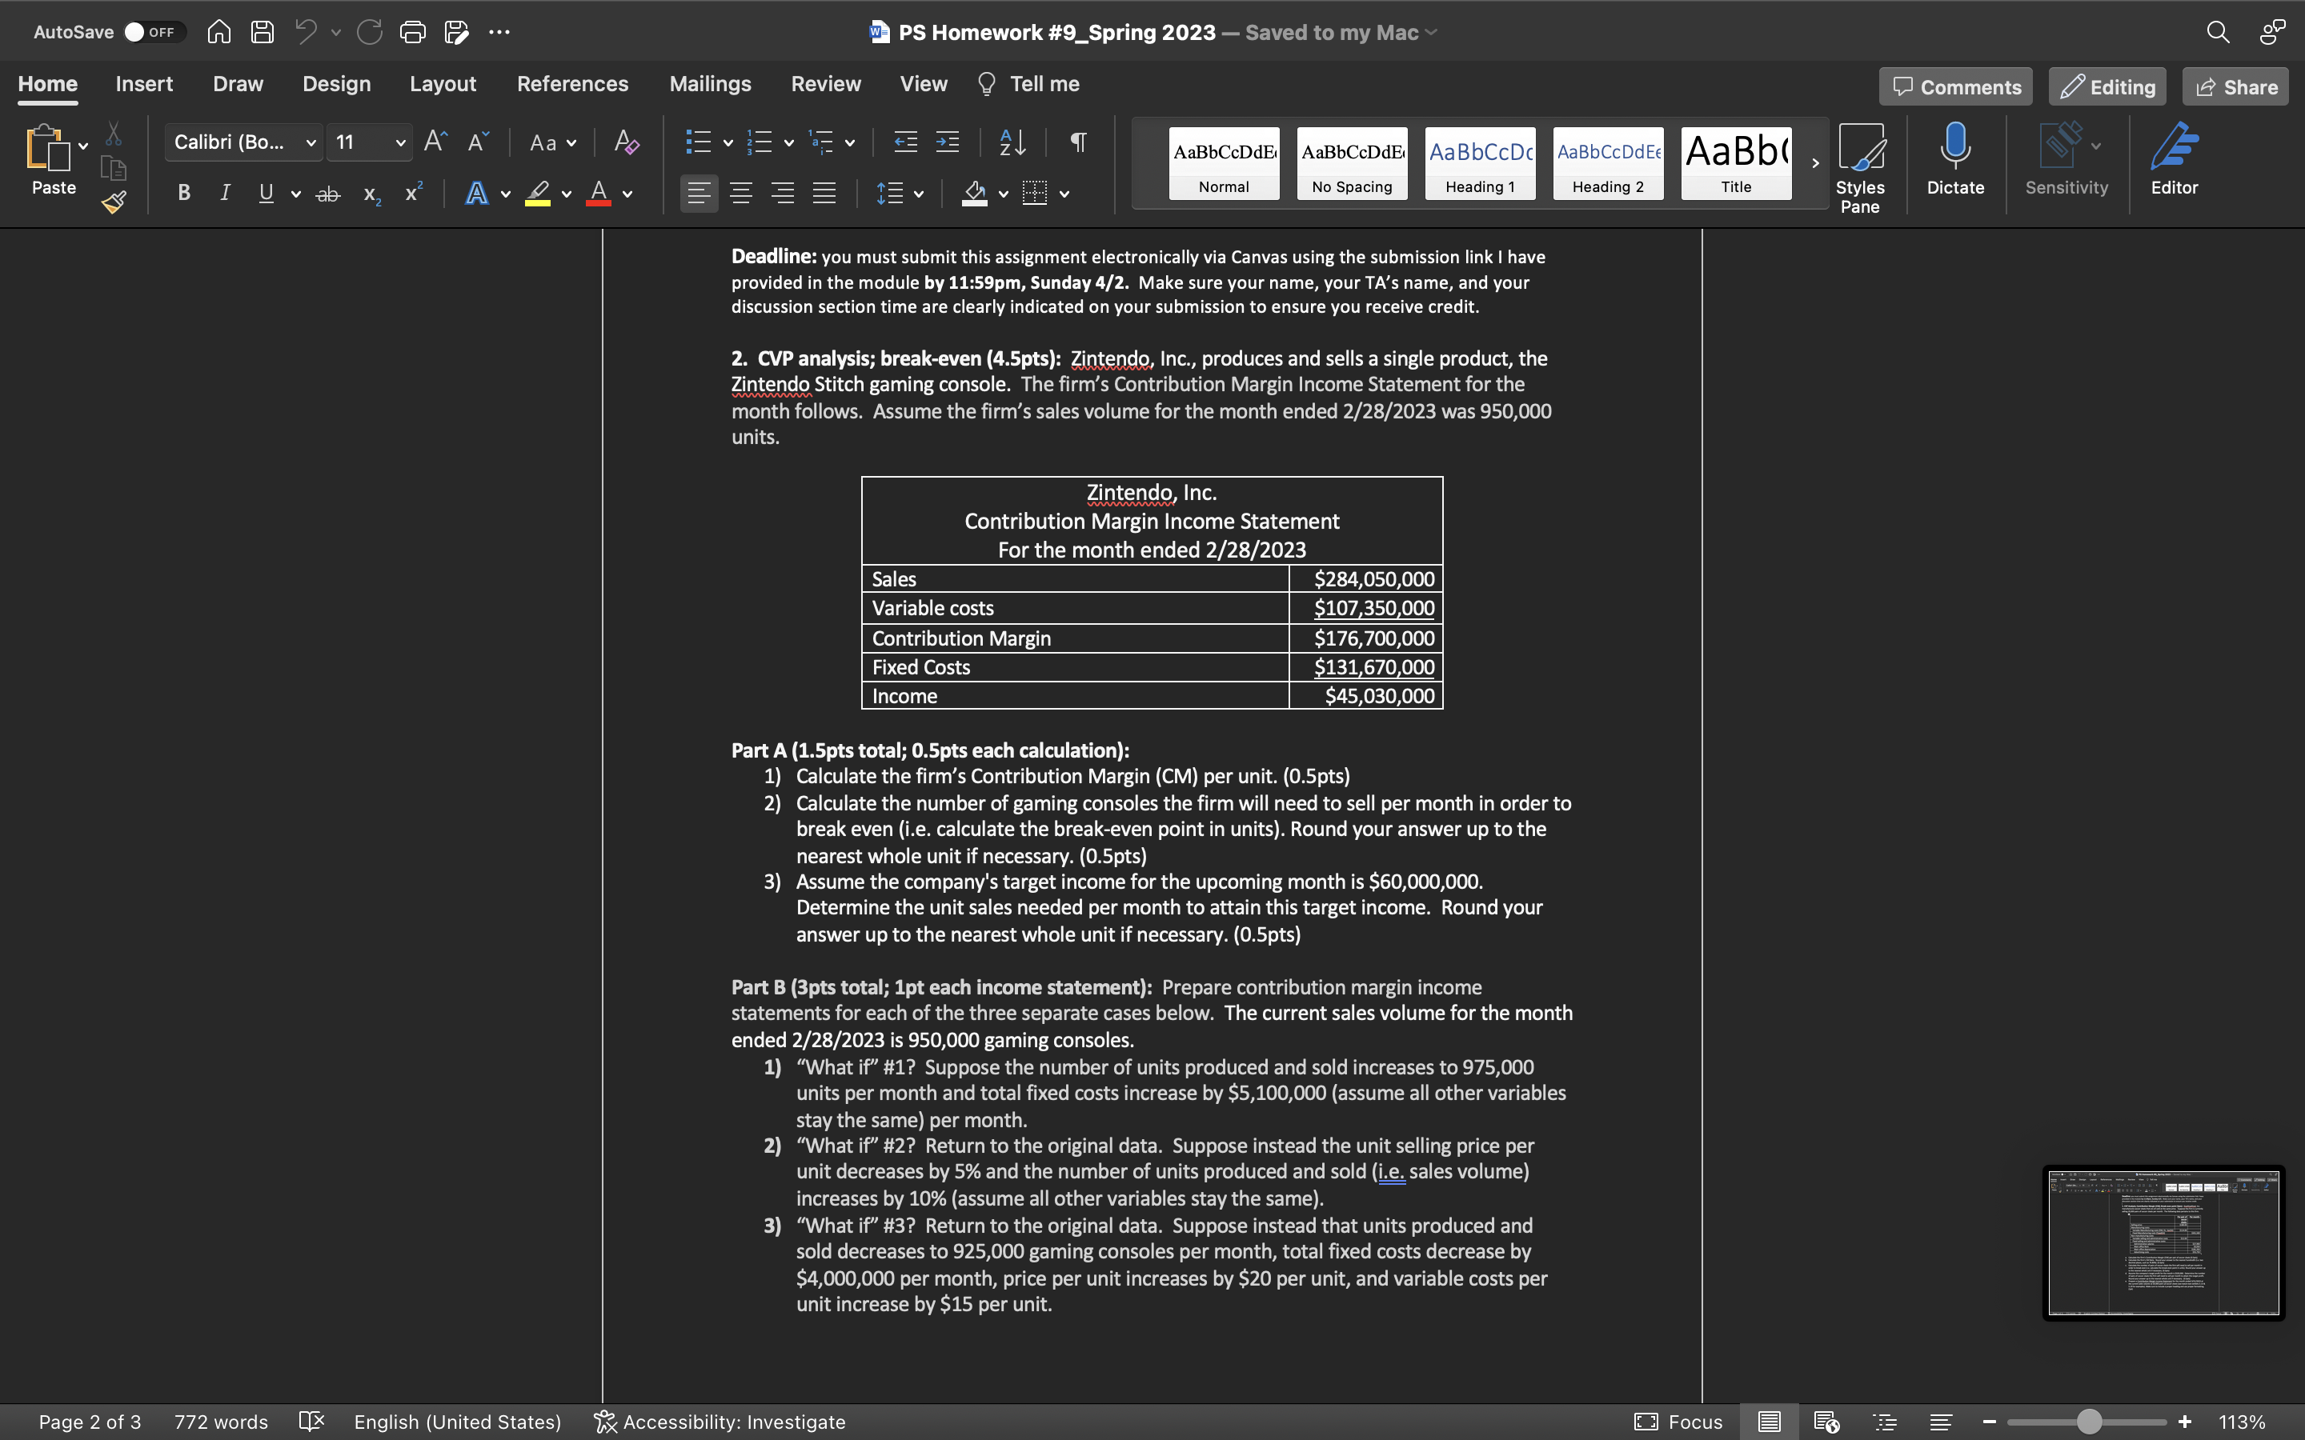2305x1440 pixels.
Task: Open the Mailings tab
Action: (x=710, y=84)
